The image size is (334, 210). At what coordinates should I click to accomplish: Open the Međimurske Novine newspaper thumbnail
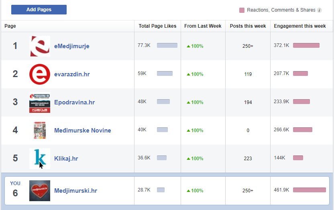(40, 130)
